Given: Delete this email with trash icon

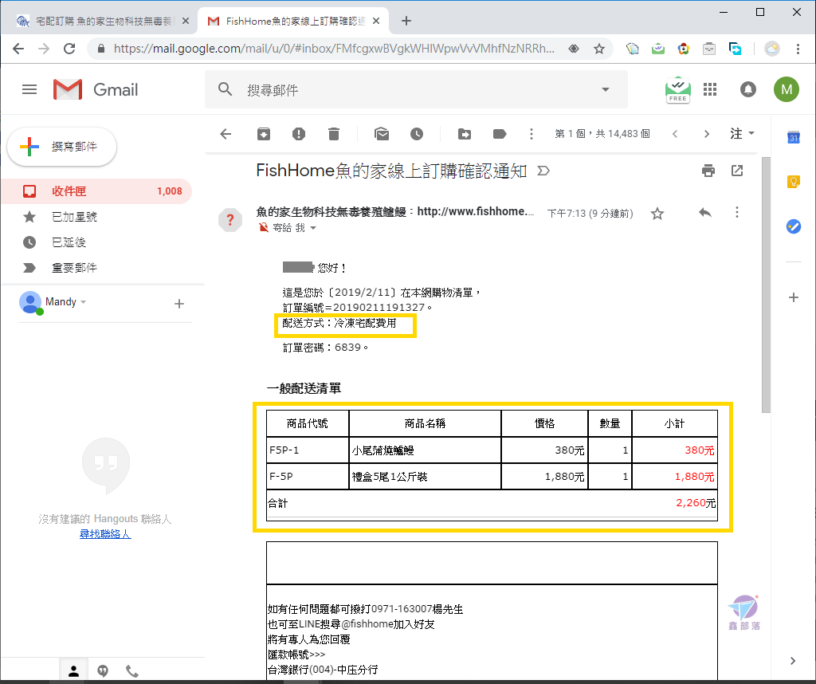Looking at the screenshot, I should pos(334,134).
